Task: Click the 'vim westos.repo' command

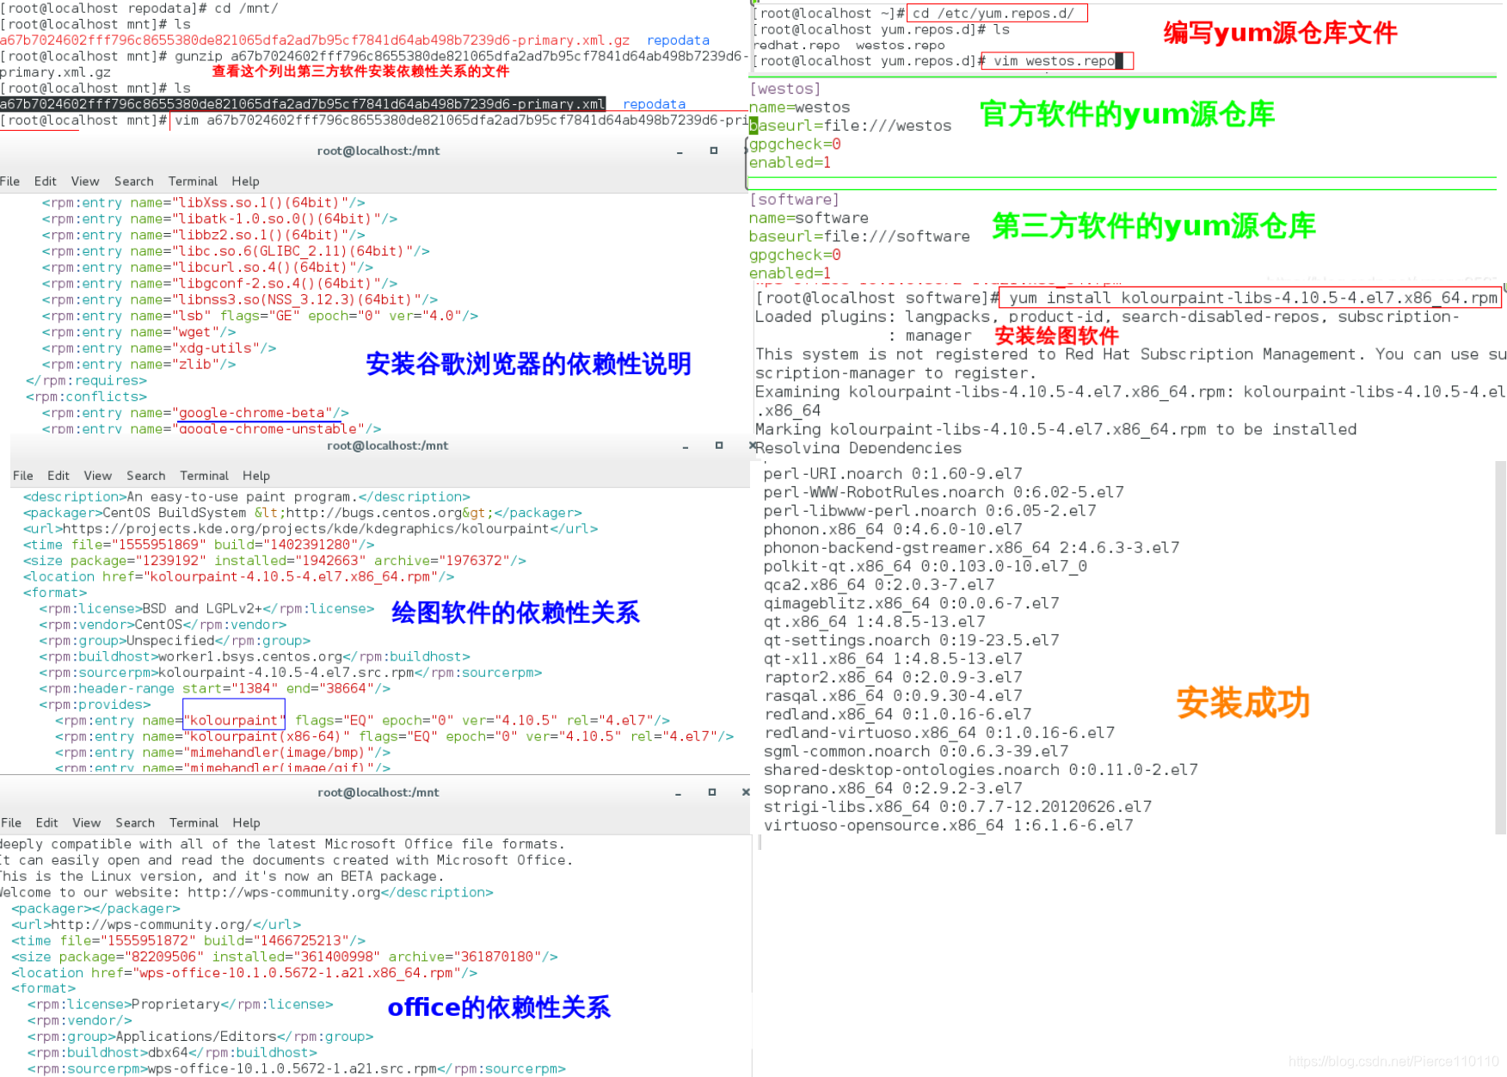Action: tap(1055, 61)
